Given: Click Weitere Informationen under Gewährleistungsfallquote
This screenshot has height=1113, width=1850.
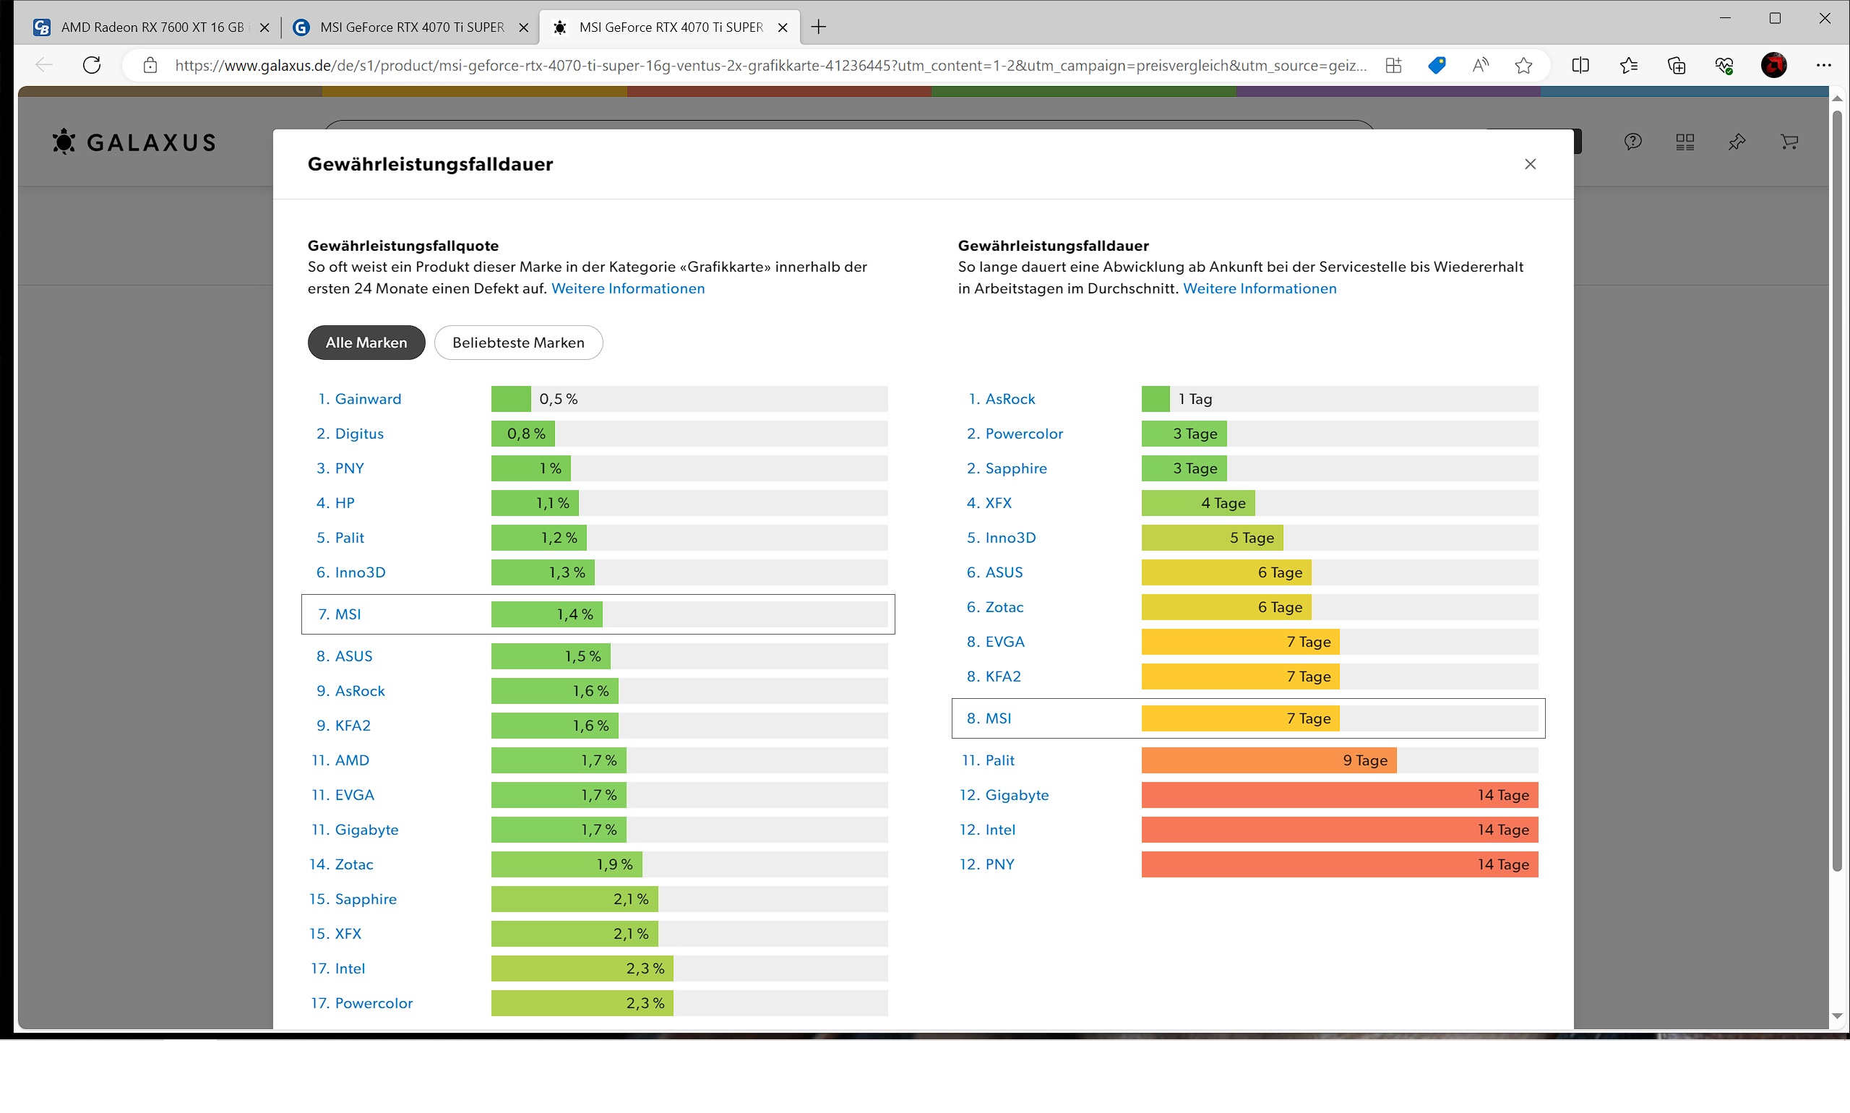Looking at the screenshot, I should pyautogui.click(x=628, y=289).
